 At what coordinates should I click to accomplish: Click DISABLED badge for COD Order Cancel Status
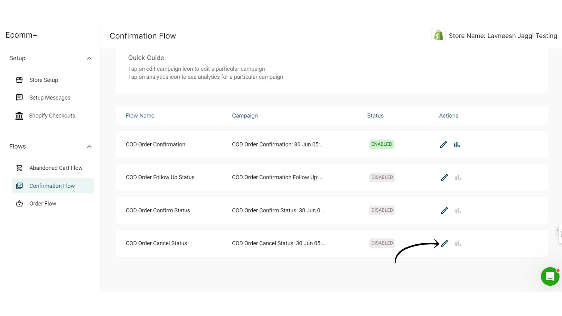point(382,243)
